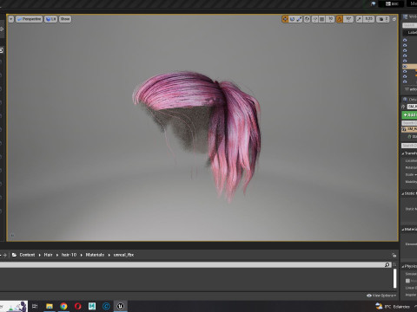Open the Perspective view mode menu
Viewport: 417px width, 312px height.
[29, 19]
